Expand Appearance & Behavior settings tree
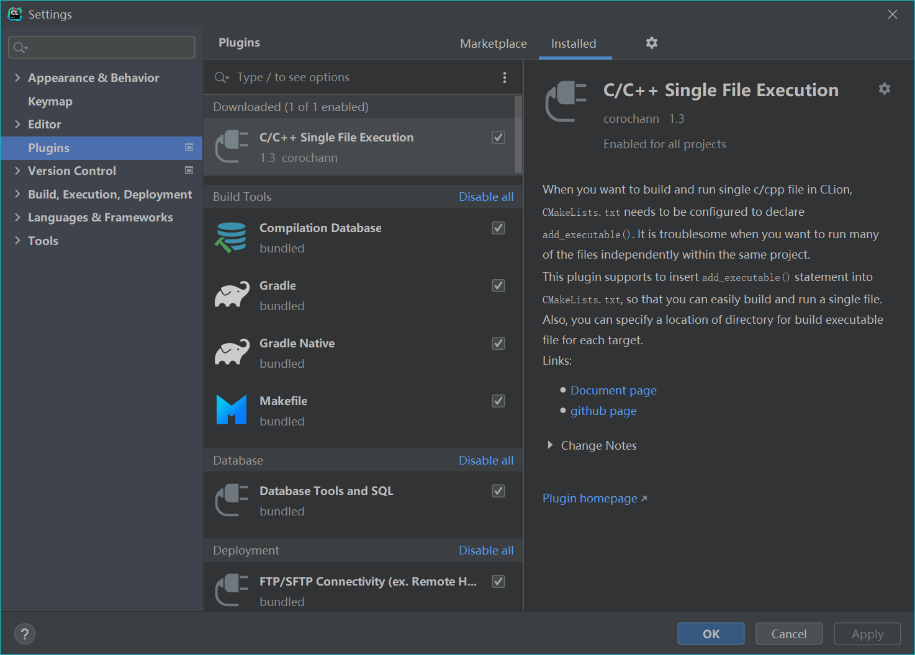 click(x=17, y=78)
